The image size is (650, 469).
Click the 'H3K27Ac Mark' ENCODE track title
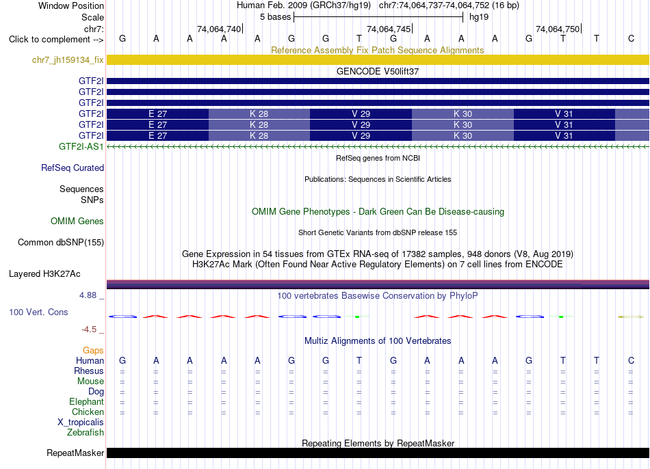[378, 265]
